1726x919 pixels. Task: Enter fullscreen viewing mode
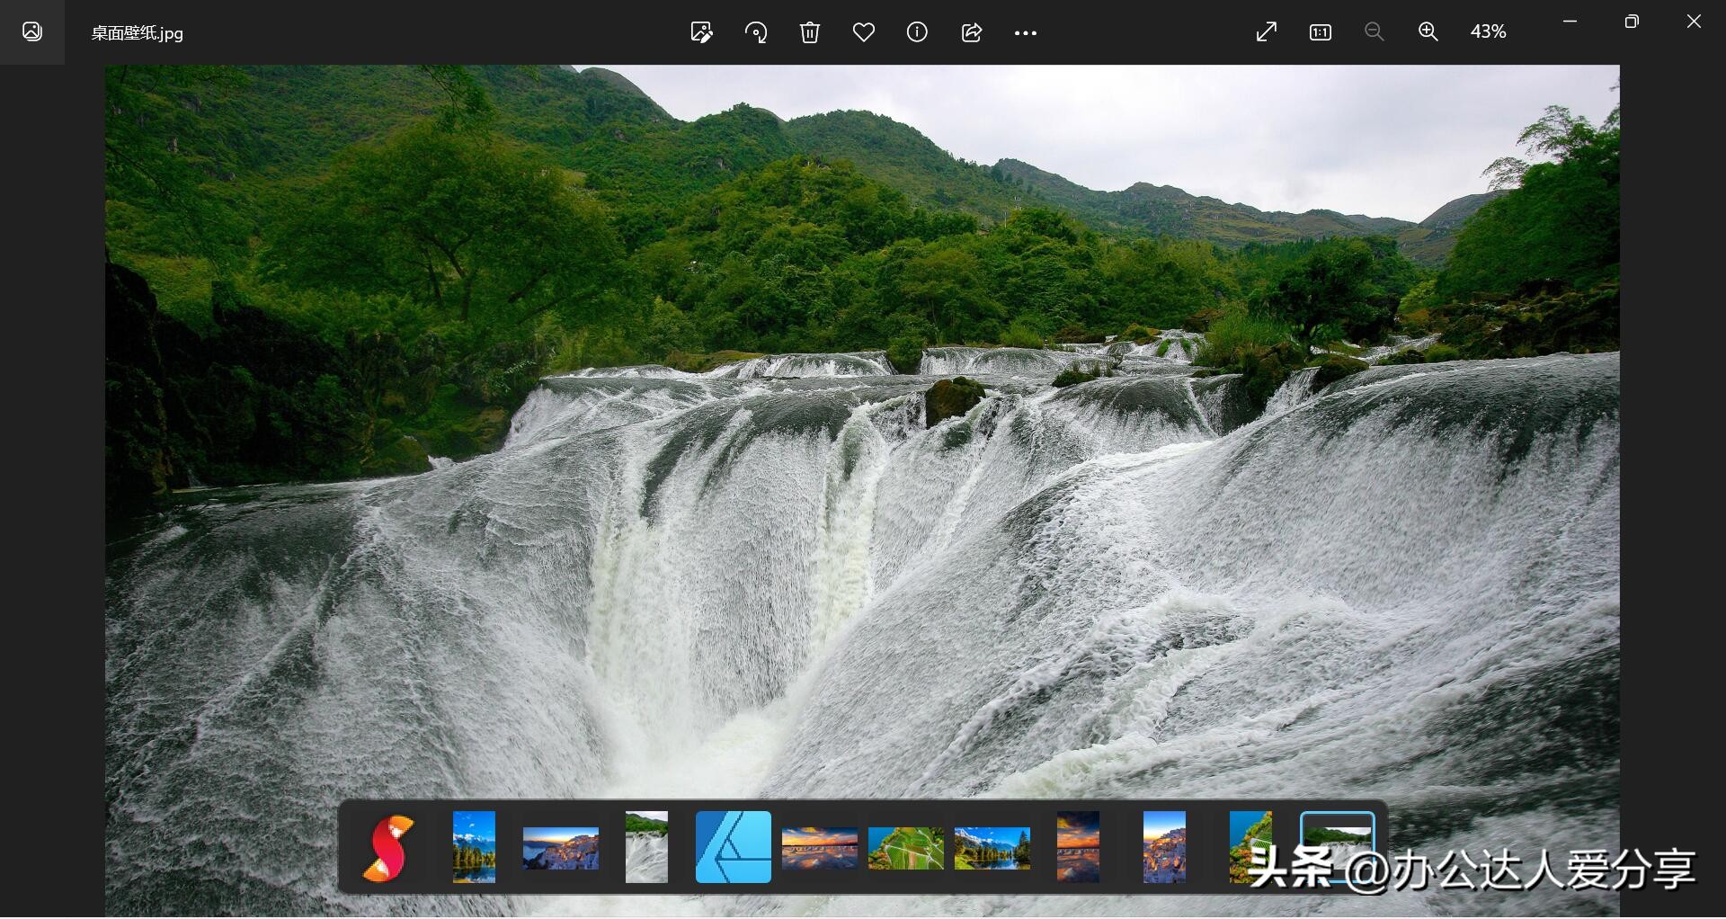coord(1266,32)
